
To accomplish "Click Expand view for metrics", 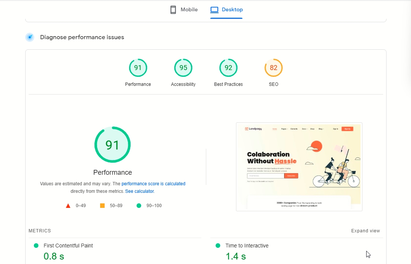I will coord(365,231).
